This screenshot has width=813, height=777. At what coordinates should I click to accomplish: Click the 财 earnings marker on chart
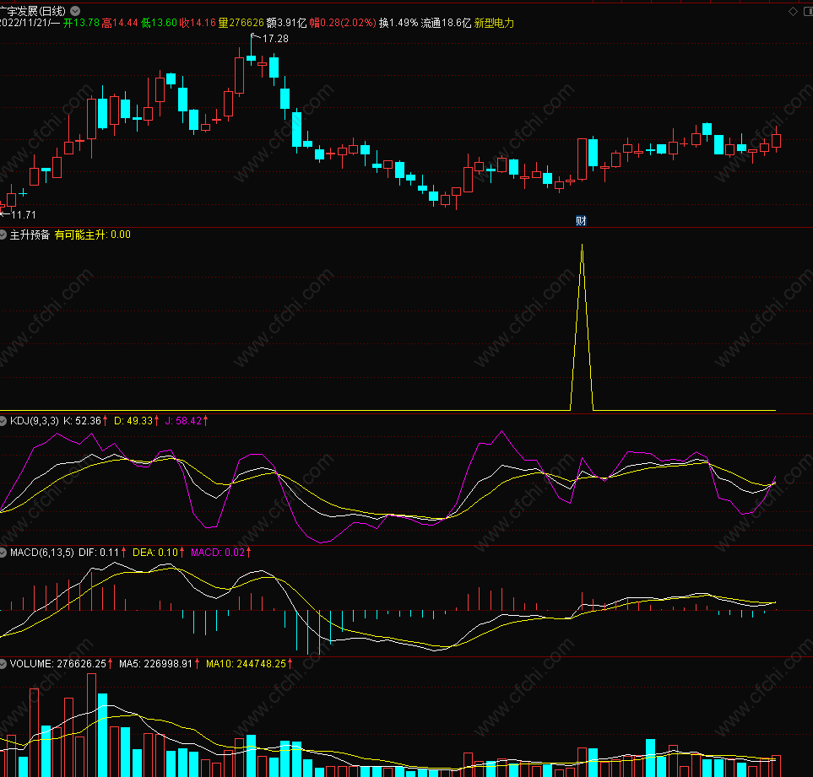(x=581, y=221)
